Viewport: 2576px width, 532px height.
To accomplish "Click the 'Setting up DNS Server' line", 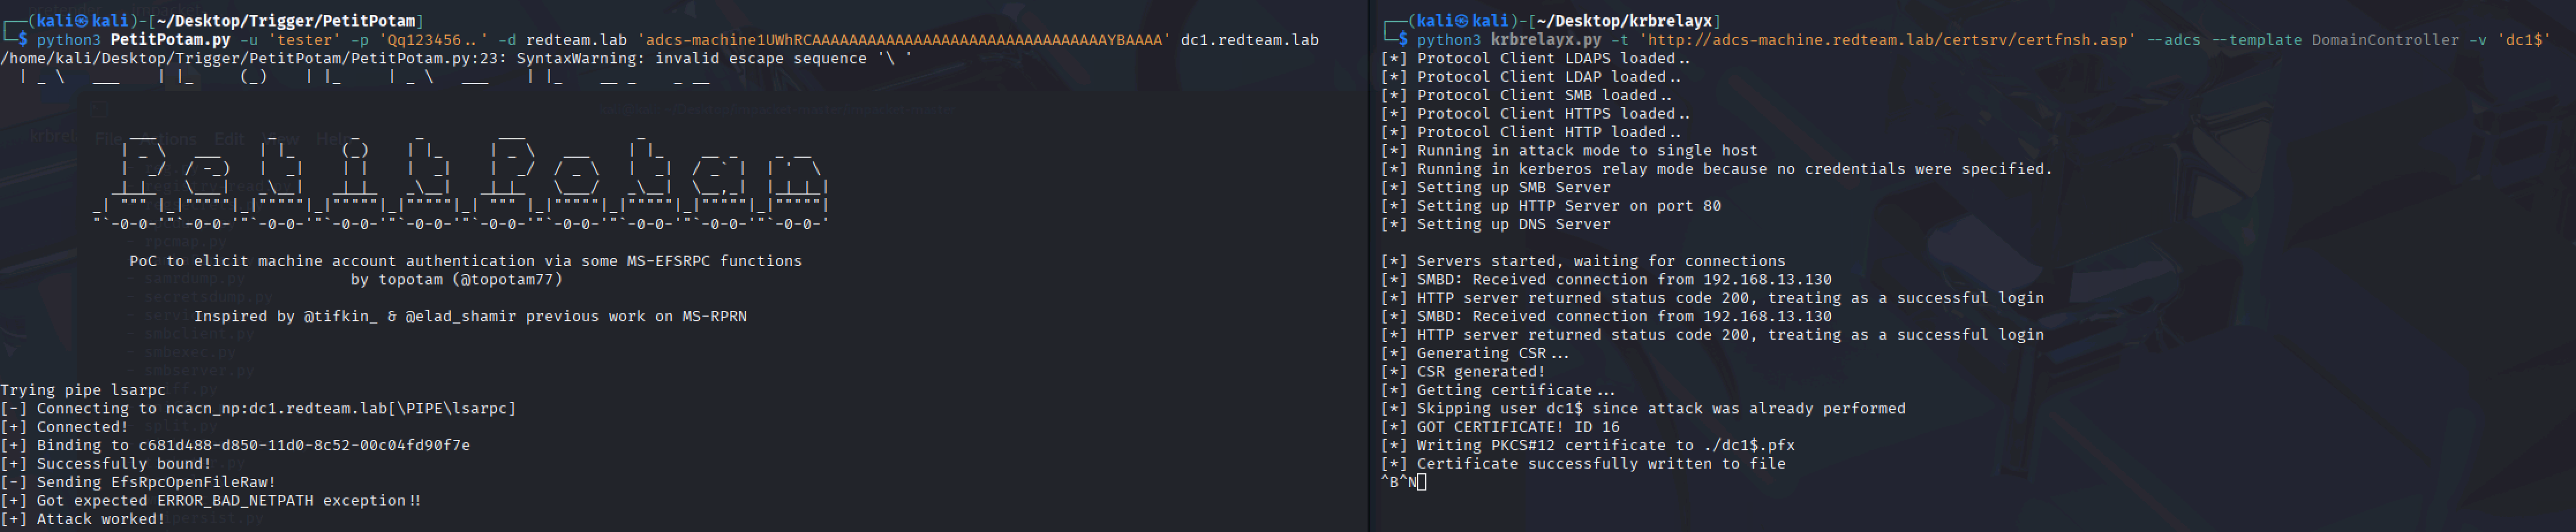I will [1495, 225].
